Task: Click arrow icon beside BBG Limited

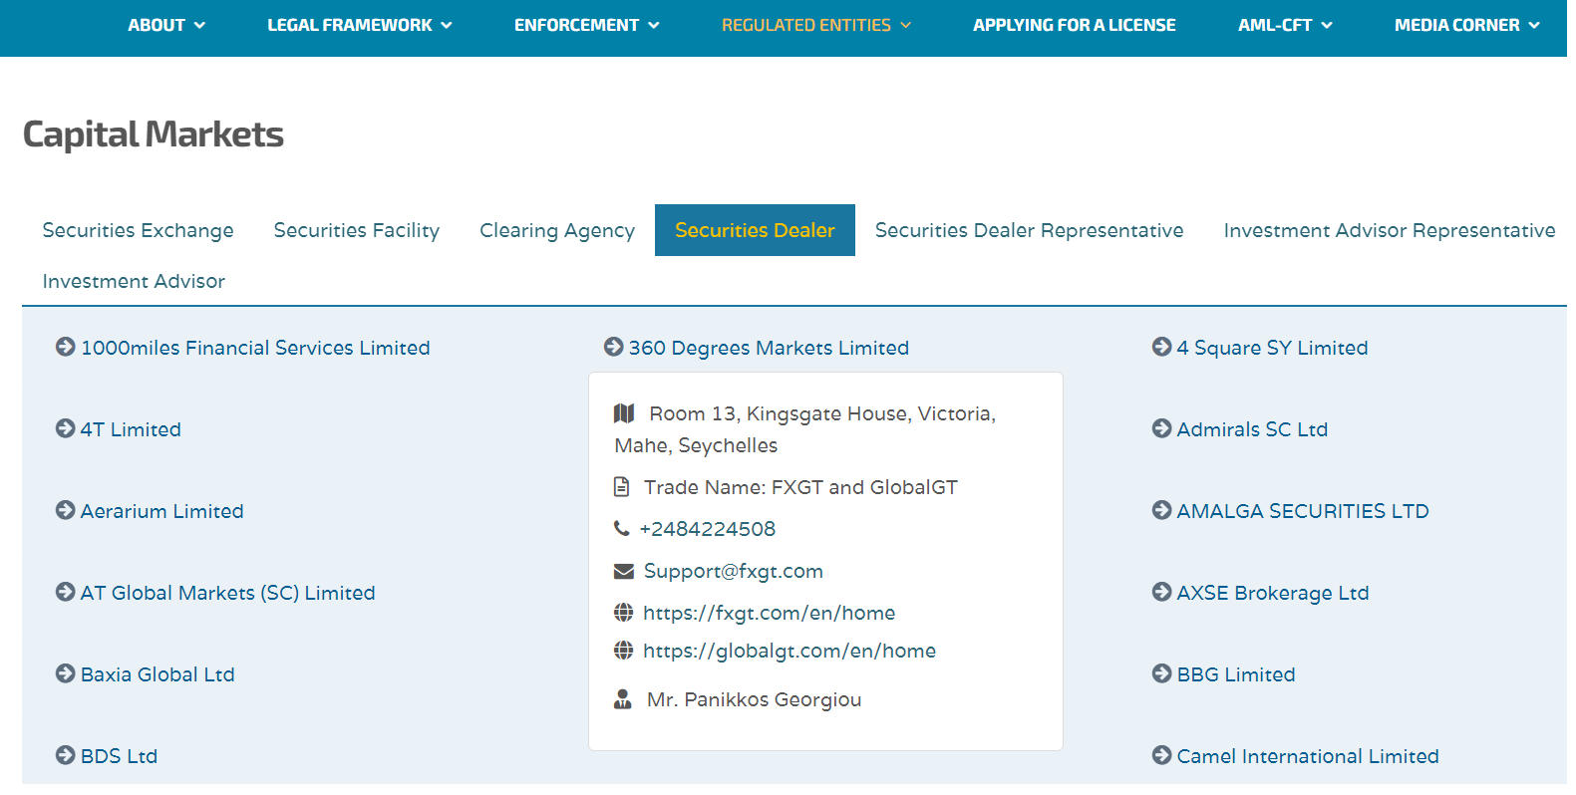Action: [1162, 673]
